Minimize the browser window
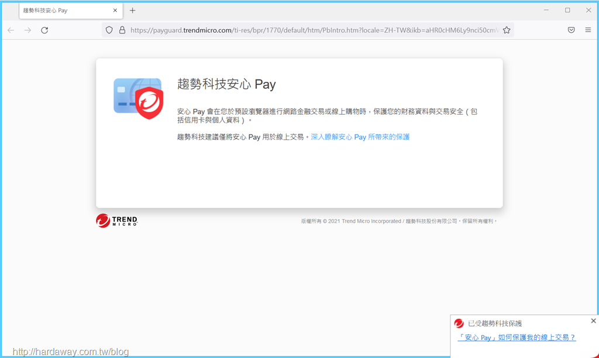Image resolution: width=599 pixels, height=358 pixels. (x=546, y=11)
